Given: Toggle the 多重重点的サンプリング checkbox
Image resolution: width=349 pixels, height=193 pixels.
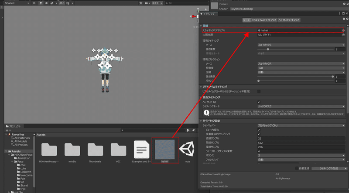Looking at the screenshot, I should point(259,134).
